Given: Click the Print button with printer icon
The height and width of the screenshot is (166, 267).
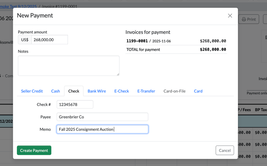Looking at the screenshot, I should tap(249, 19).
